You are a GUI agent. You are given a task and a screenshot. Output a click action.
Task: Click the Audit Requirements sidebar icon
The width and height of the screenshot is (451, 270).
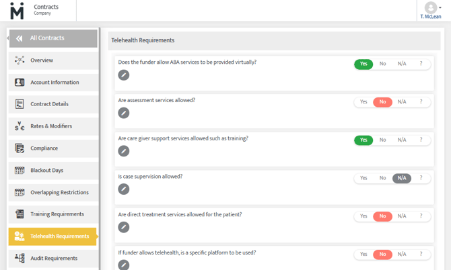pos(20,259)
